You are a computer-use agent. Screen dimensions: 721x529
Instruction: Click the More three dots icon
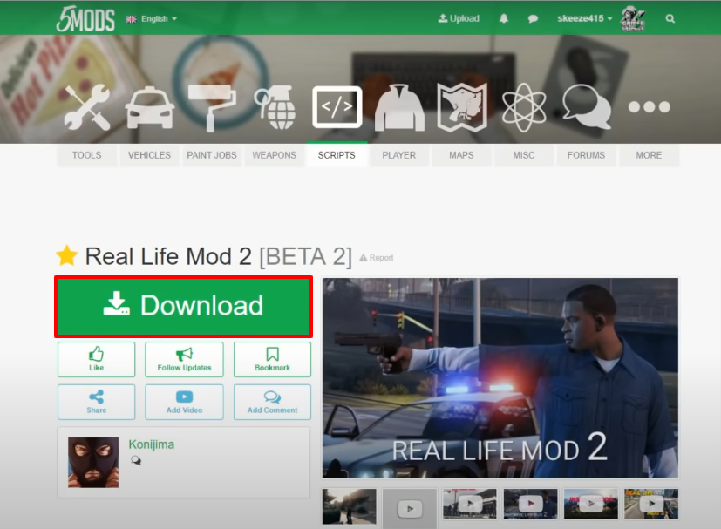coord(650,107)
